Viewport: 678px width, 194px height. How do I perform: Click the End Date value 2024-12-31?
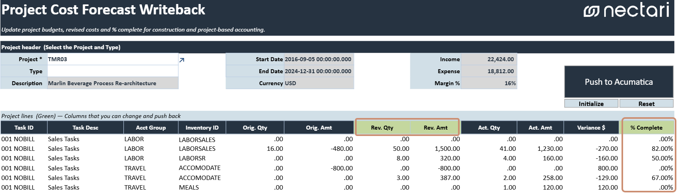click(319, 71)
